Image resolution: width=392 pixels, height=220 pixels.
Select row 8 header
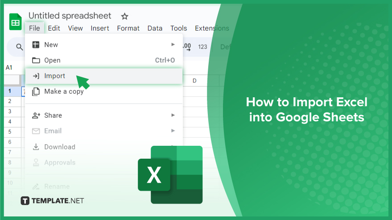10,163
